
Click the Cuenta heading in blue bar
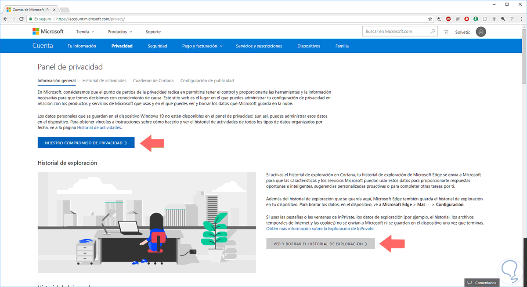click(43, 46)
